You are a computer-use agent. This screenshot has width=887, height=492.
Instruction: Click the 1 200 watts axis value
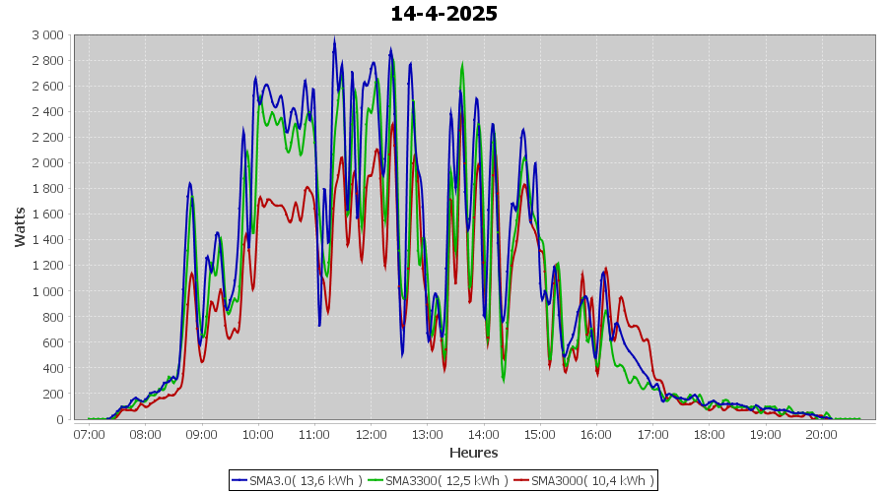pos(48,266)
